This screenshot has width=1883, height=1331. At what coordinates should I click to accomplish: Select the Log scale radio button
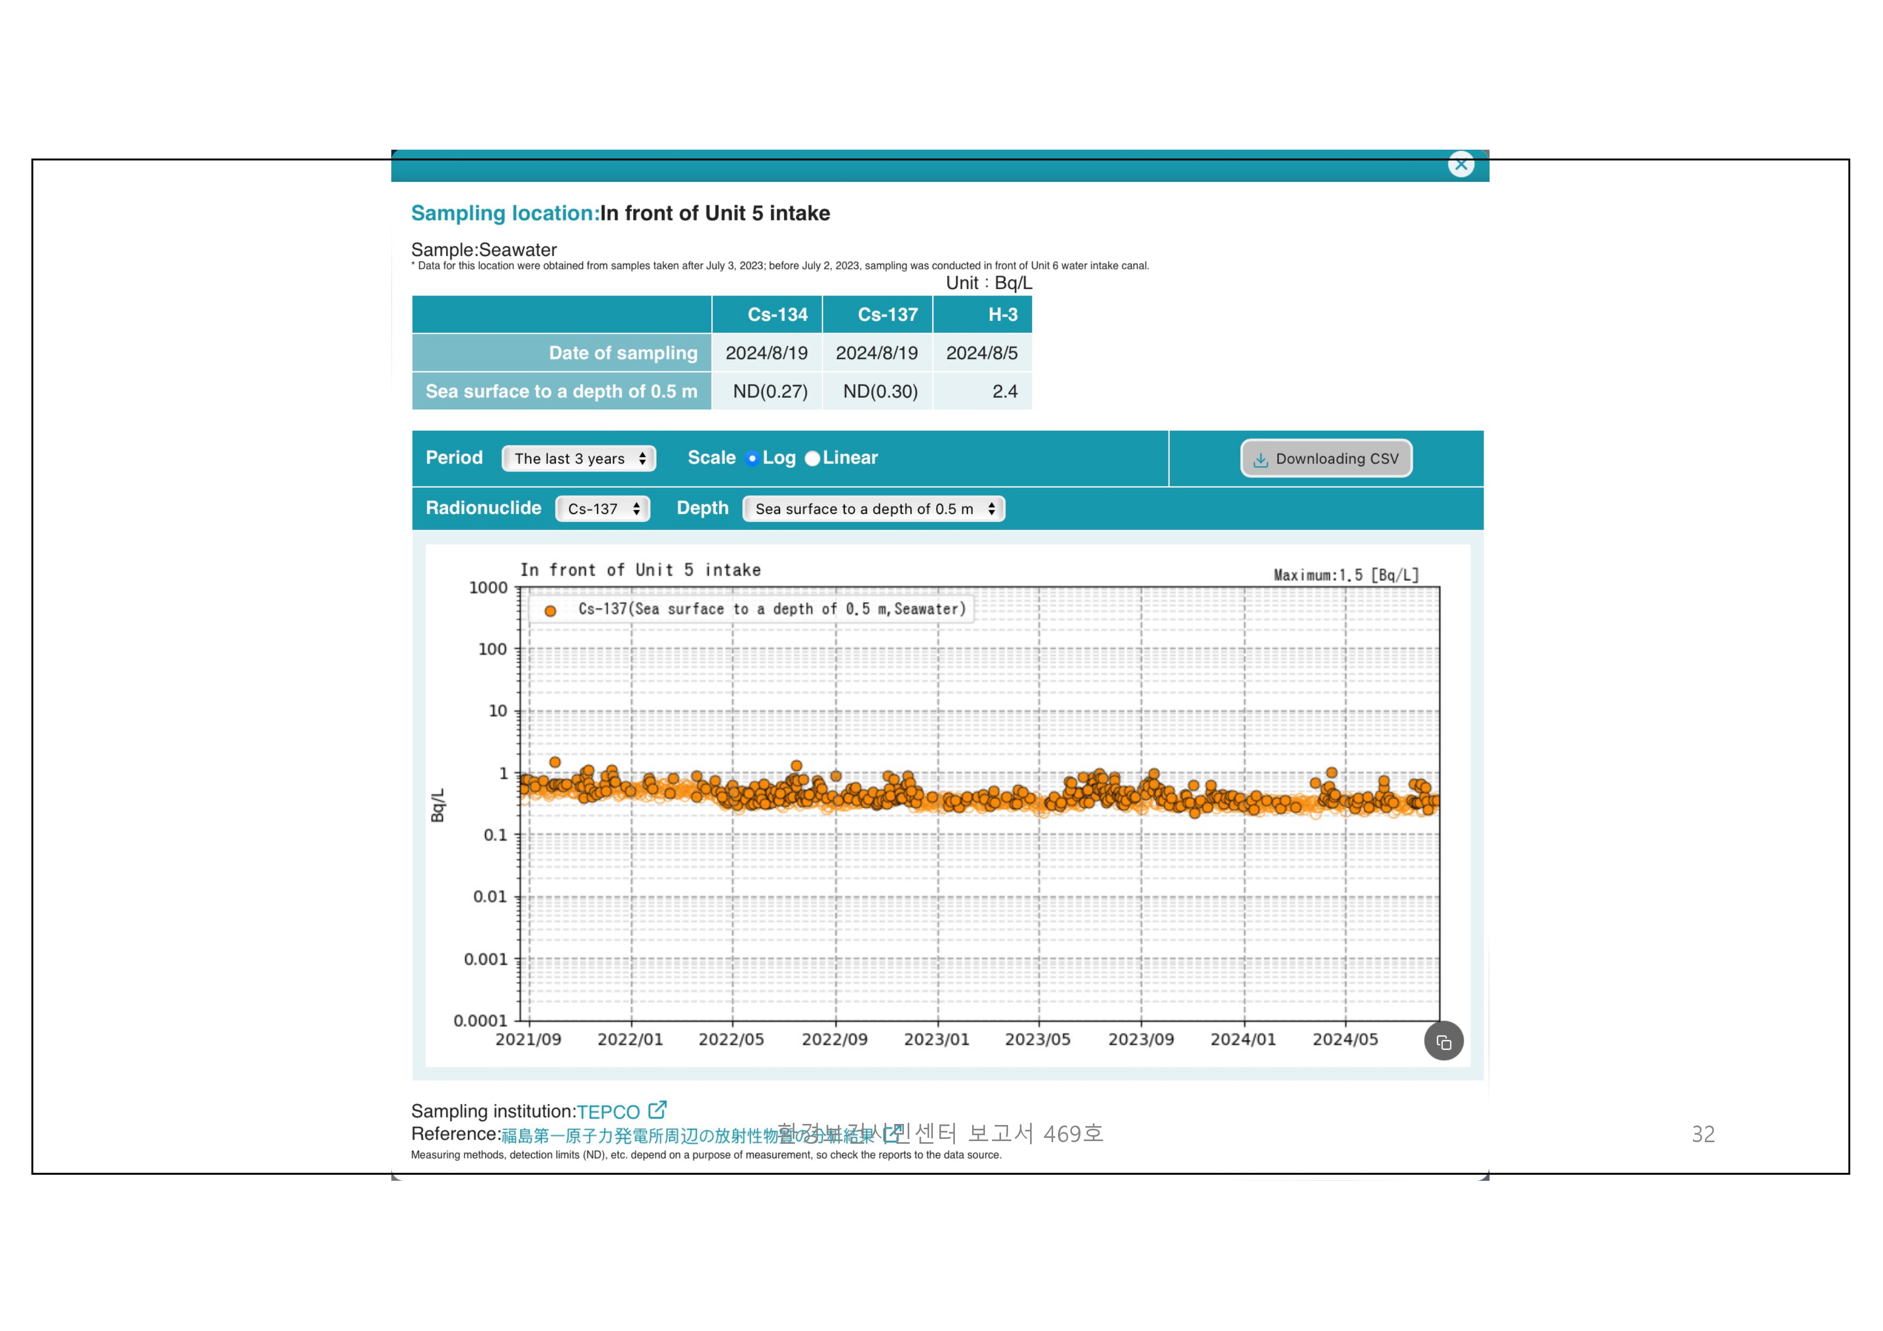tap(752, 458)
